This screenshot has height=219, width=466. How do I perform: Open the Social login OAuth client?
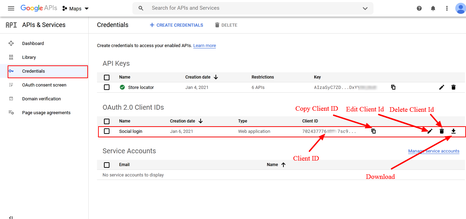coord(131,131)
